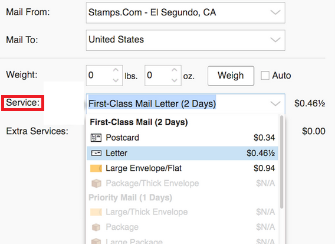Click the service list scrollbar
The height and width of the screenshot is (244, 335).
pyautogui.click(x=281, y=162)
